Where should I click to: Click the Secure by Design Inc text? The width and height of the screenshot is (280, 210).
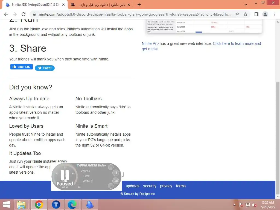pos(138,194)
